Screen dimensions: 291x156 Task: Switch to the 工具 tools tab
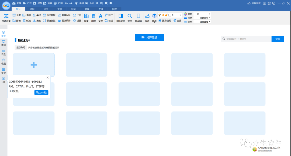101,9
